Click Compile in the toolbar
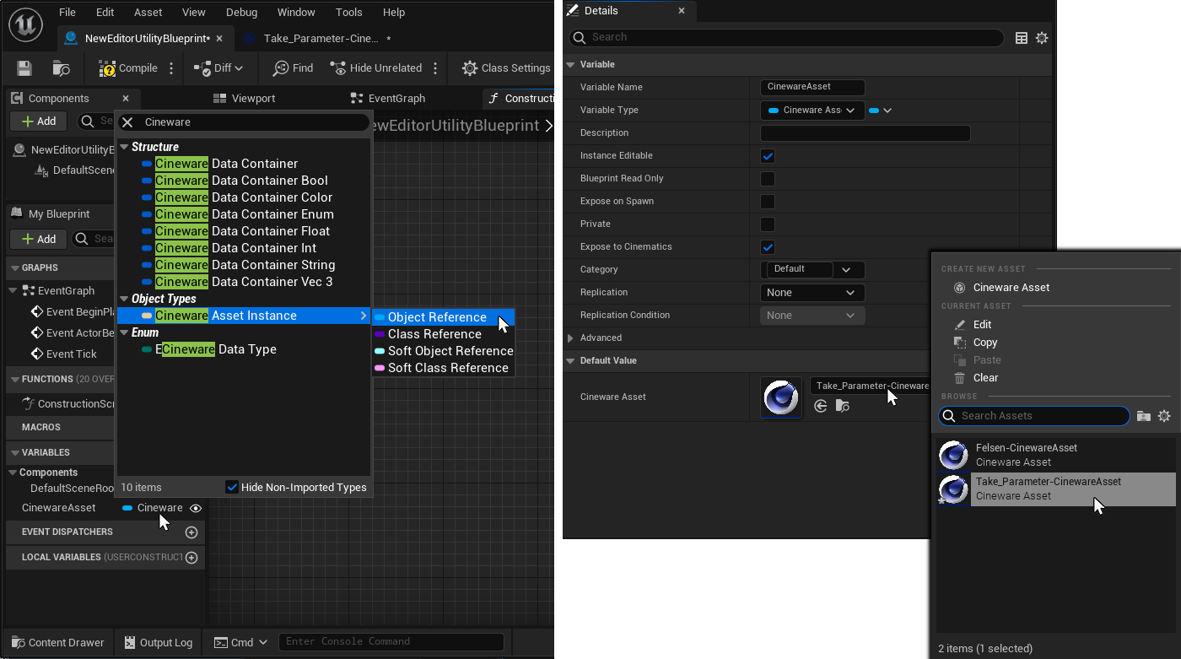1181x659 pixels. [128, 68]
